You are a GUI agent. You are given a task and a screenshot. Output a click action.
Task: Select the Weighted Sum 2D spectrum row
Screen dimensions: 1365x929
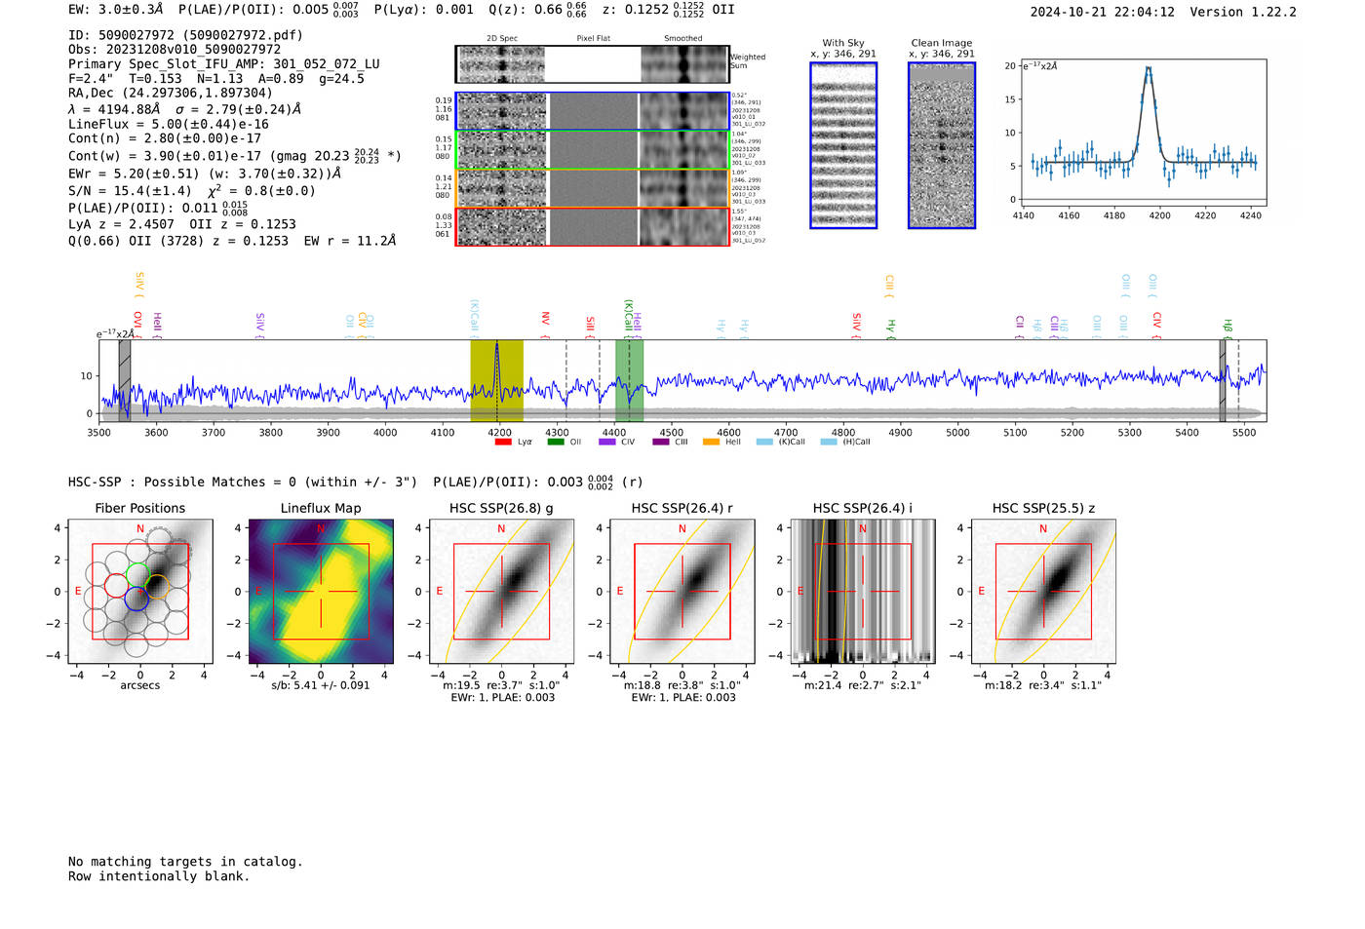(x=592, y=64)
